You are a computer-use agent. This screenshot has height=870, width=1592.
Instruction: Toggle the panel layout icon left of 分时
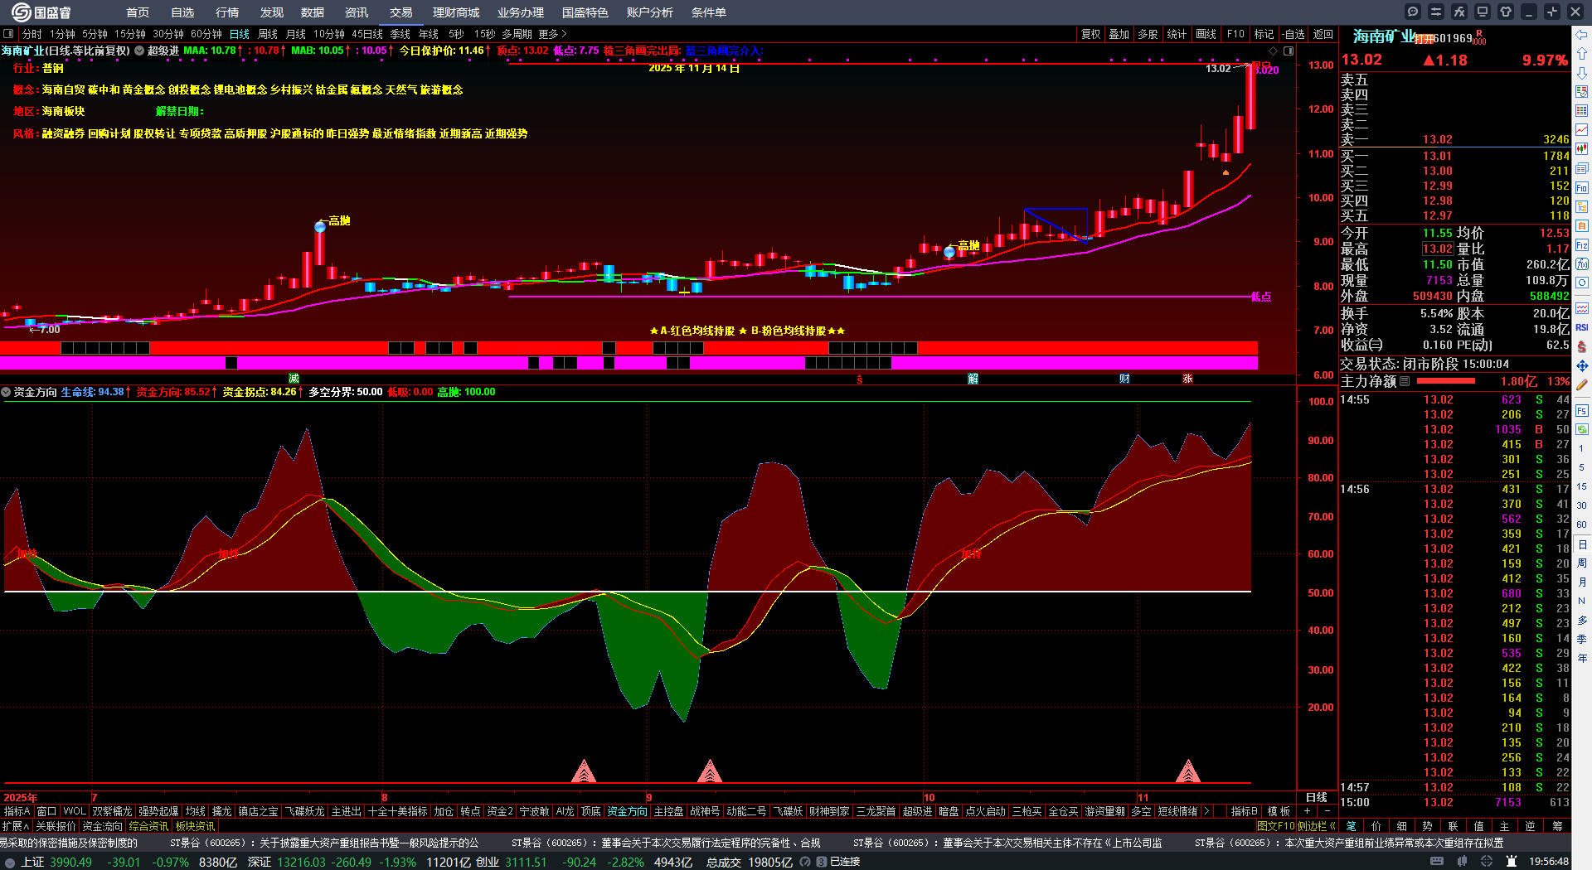pyautogui.click(x=8, y=34)
